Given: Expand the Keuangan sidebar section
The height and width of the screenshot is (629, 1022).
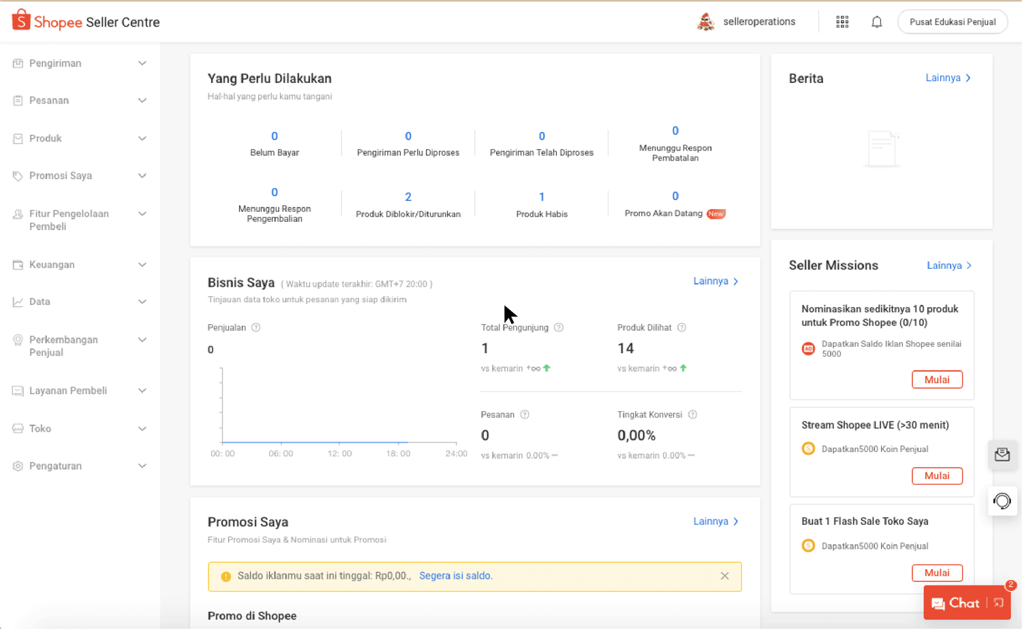Looking at the screenshot, I should pyautogui.click(x=80, y=265).
